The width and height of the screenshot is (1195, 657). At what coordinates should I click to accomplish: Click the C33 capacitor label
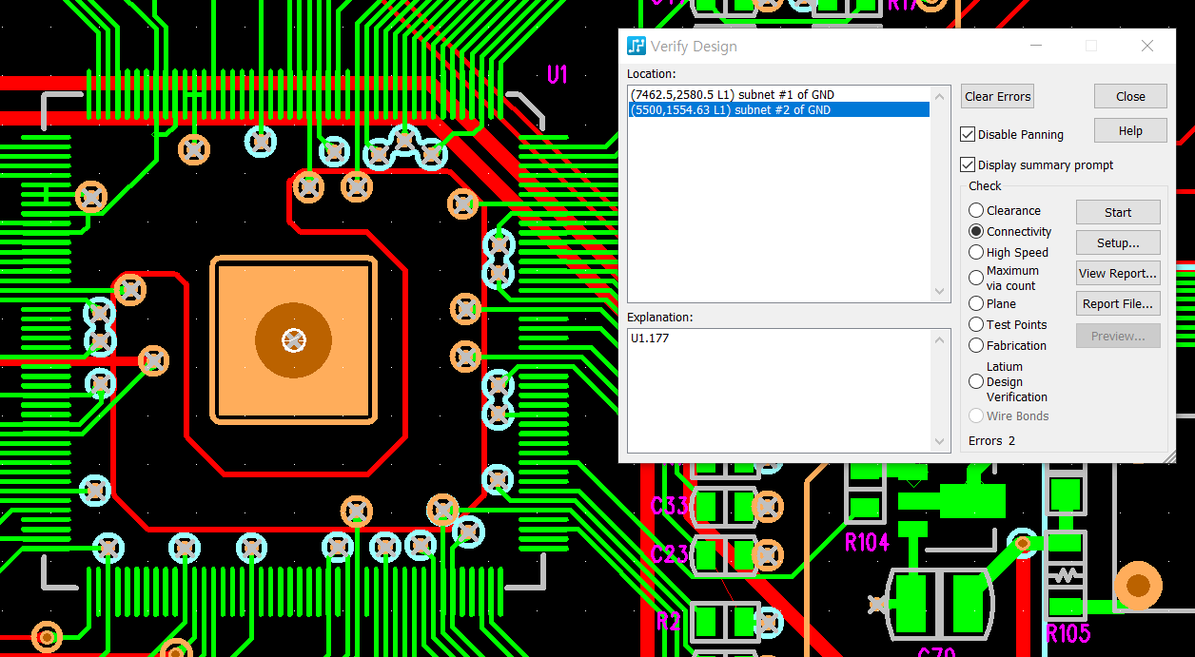(669, 505)
